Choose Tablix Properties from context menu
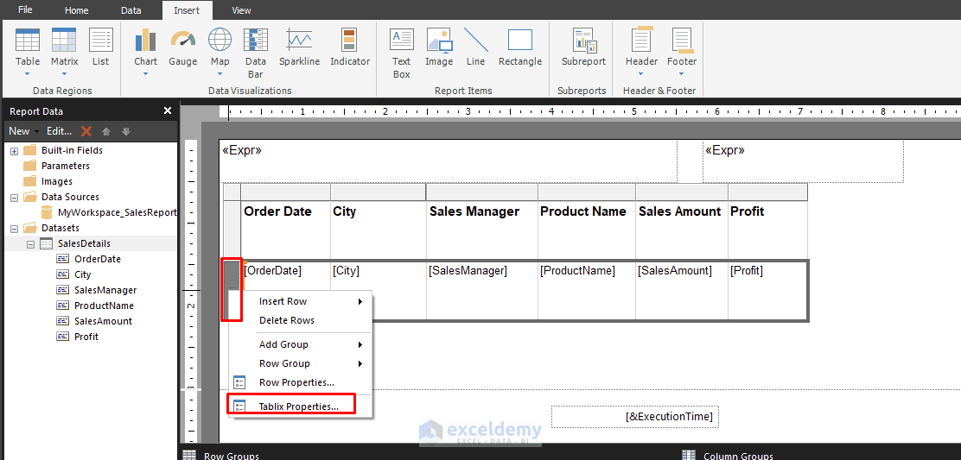Image resolution: width=961 pixels, height=460 pixels. (x=300, y=406)
